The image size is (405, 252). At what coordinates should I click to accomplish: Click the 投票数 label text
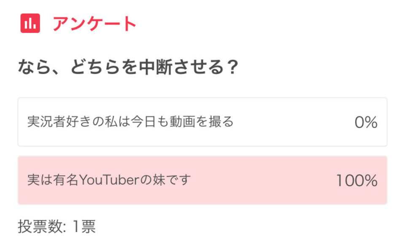[40, 226]
